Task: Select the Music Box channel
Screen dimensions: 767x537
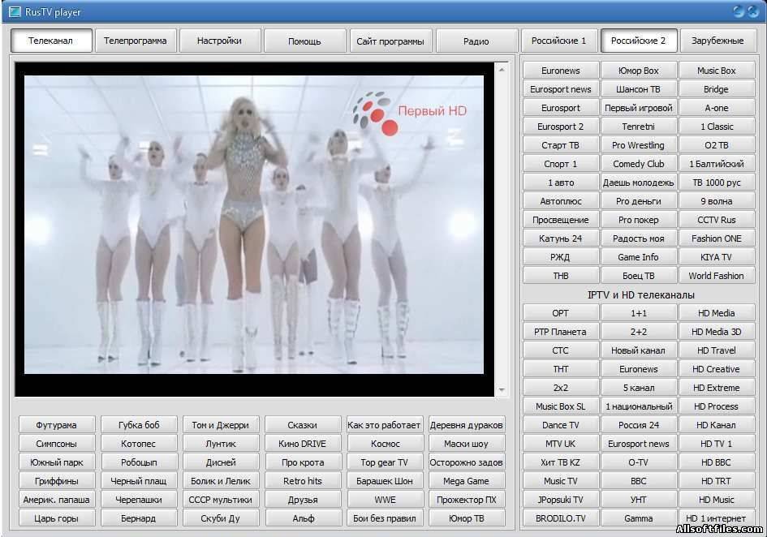Action: click(x=716, y=71)
